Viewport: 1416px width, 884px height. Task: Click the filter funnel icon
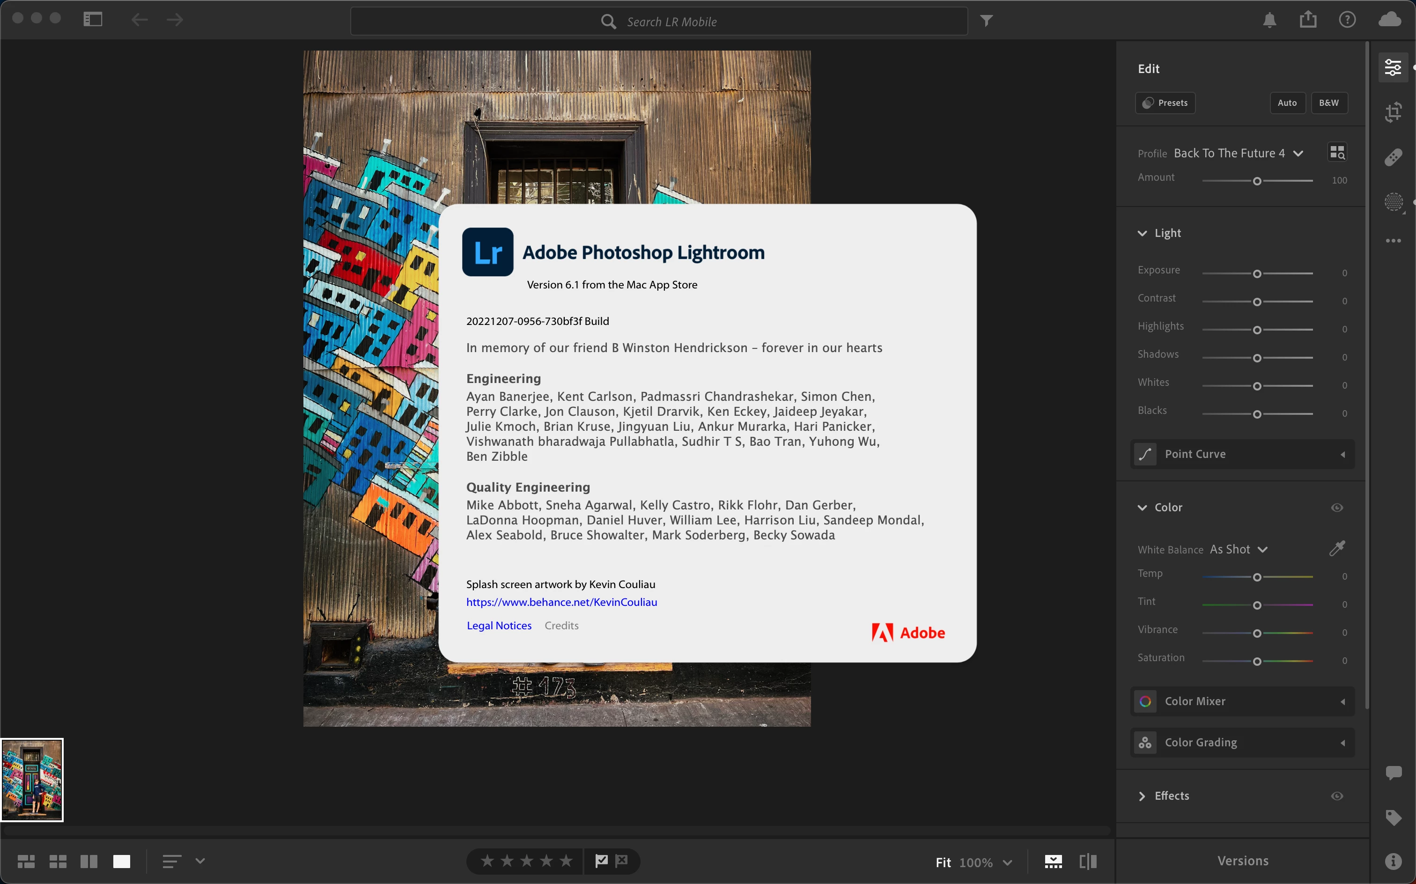[x=986, y=21]
